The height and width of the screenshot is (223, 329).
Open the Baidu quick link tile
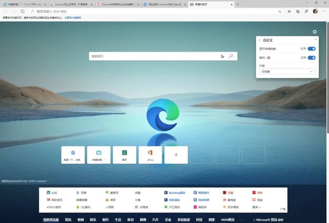[73, 155]
